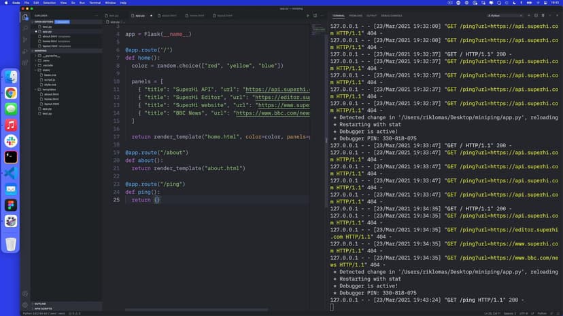
Task: Expand the Outline section in sidebar
Action: (x=41, y=304)
